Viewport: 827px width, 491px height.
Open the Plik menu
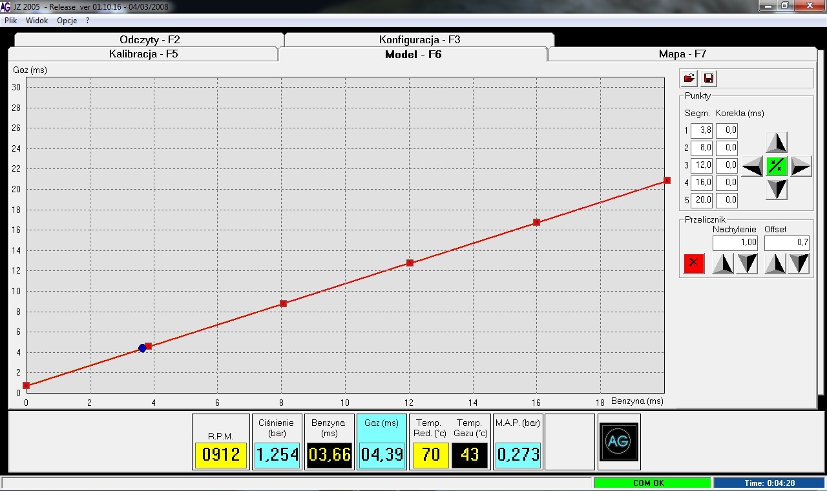click(11, 21)
